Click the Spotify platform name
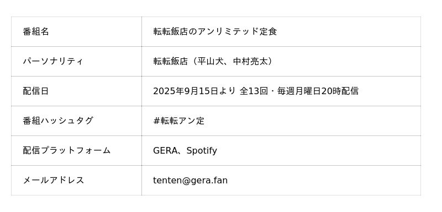 (x=202, y=151)
